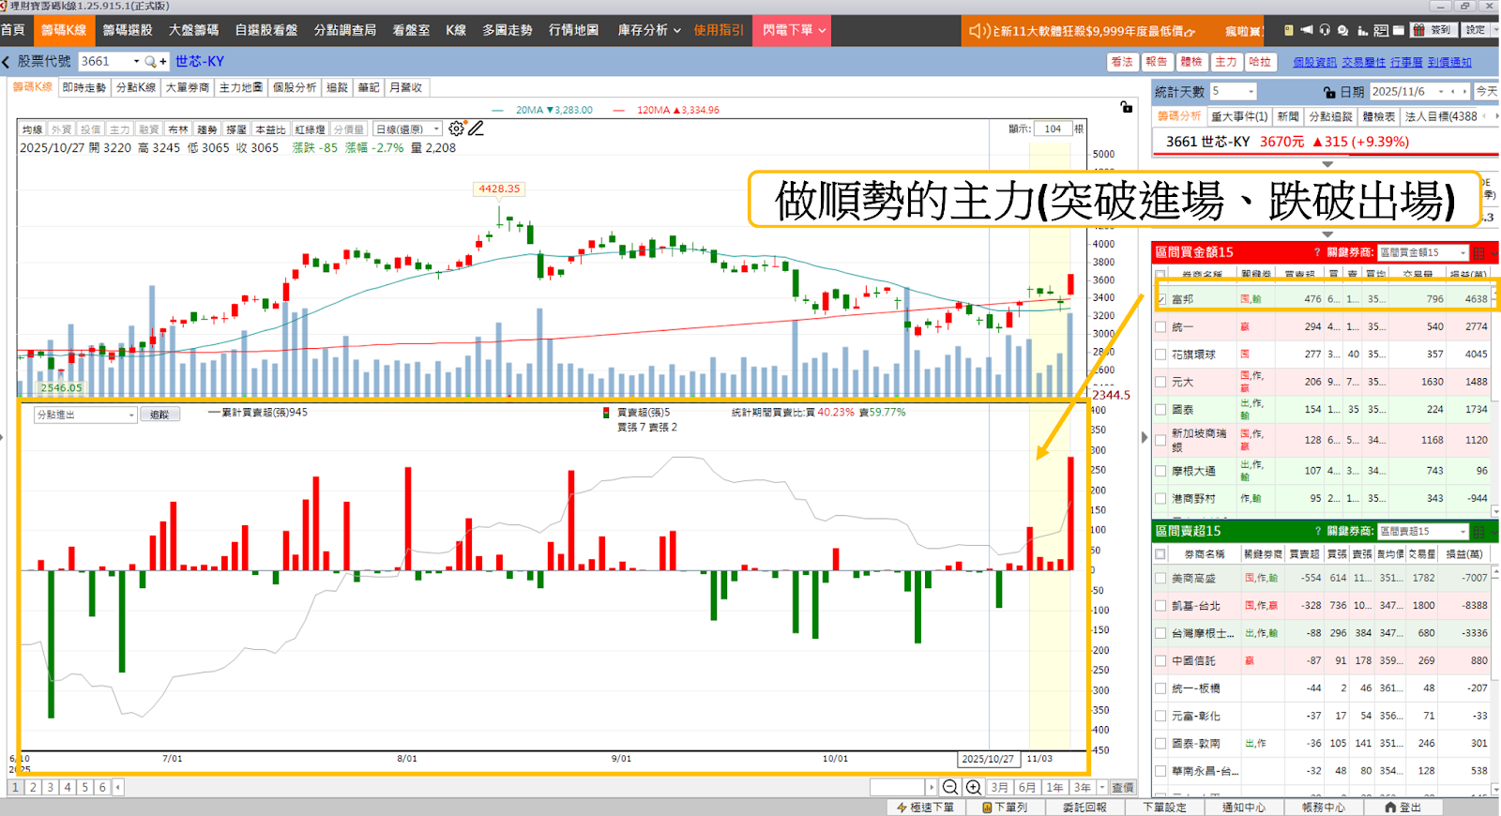
Task: Toggle the 布林 Bollinger indicator
Action: tap(178, 129)
